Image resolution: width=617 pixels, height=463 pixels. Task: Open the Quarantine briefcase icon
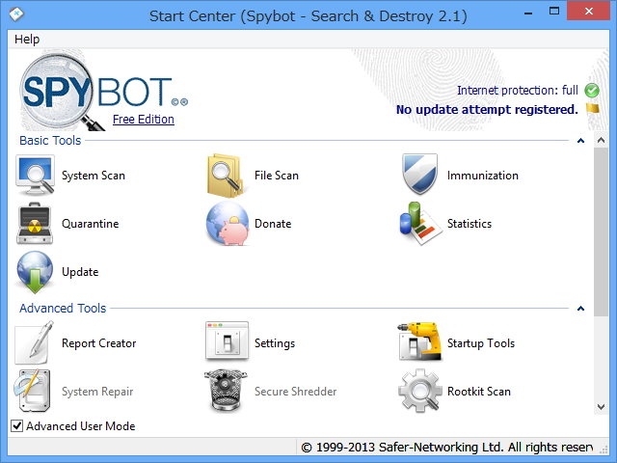(35, 224)
